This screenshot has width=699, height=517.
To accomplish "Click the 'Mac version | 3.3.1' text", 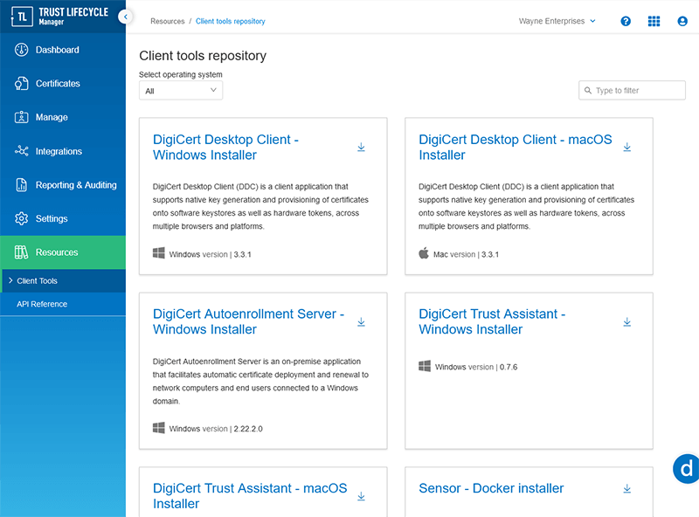I will (466, 254).
